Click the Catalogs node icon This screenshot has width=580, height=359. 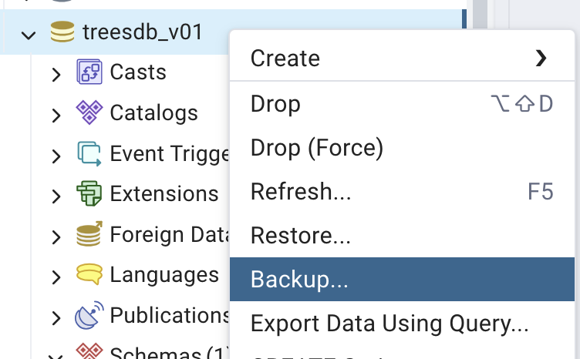click(89, 113)
